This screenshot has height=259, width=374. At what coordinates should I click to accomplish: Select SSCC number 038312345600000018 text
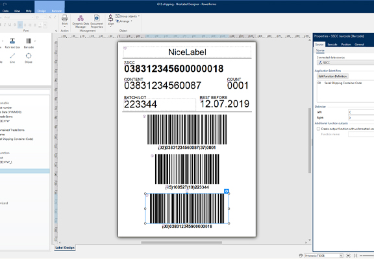tap(173, 69)
